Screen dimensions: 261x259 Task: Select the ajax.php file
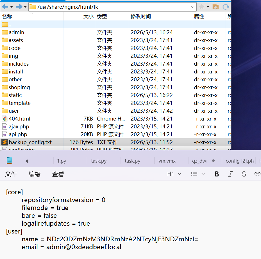tap(19, 127)
